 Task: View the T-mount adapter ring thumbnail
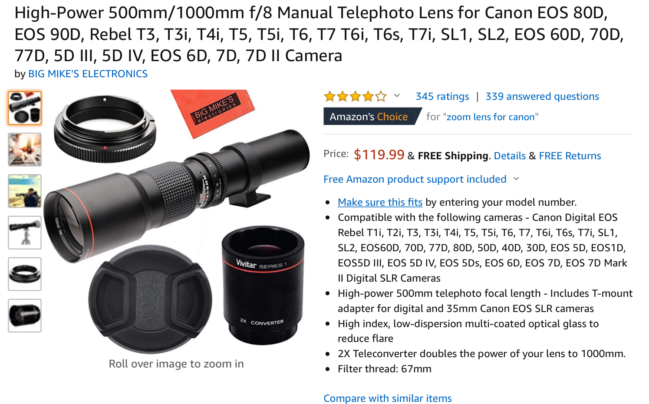point(25,274)
